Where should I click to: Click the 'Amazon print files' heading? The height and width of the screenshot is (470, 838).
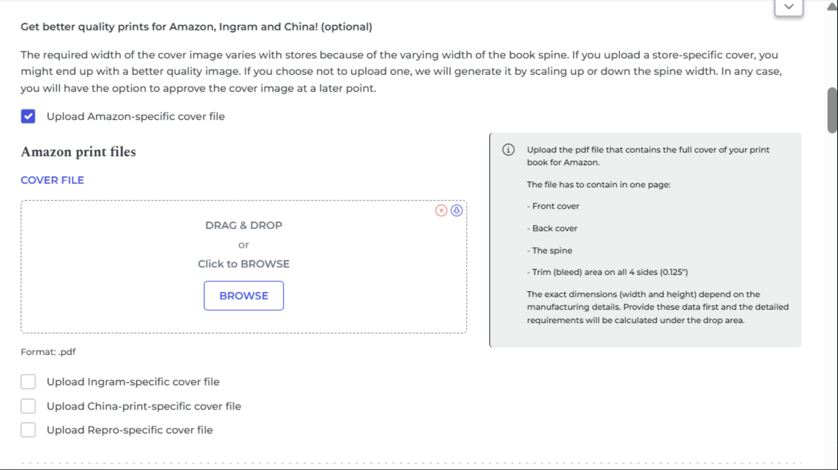79,152
